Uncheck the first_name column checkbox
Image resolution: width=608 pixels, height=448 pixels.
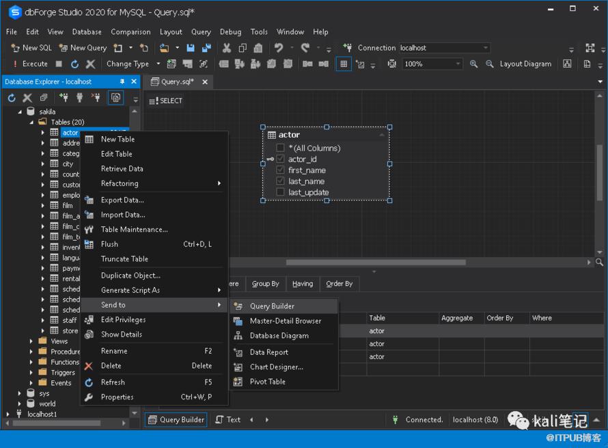(x=280, y=170)
